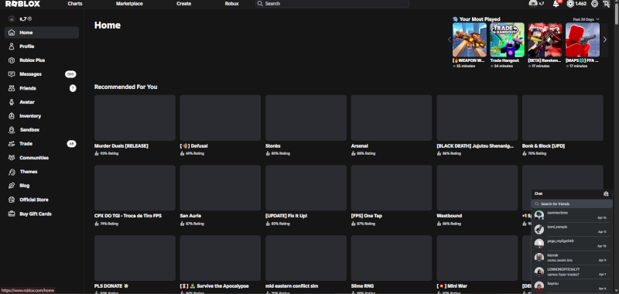Open the Charts tab
Viewport: 619px width, 294px height.
(x=75, y=4)
